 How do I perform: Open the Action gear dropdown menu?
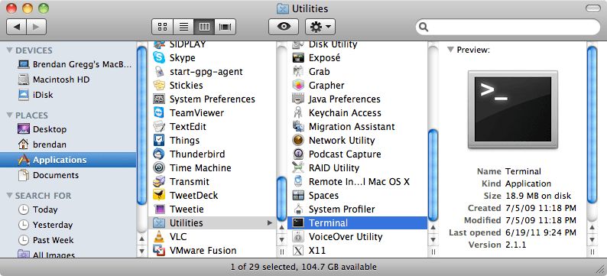tap(320, 27)
